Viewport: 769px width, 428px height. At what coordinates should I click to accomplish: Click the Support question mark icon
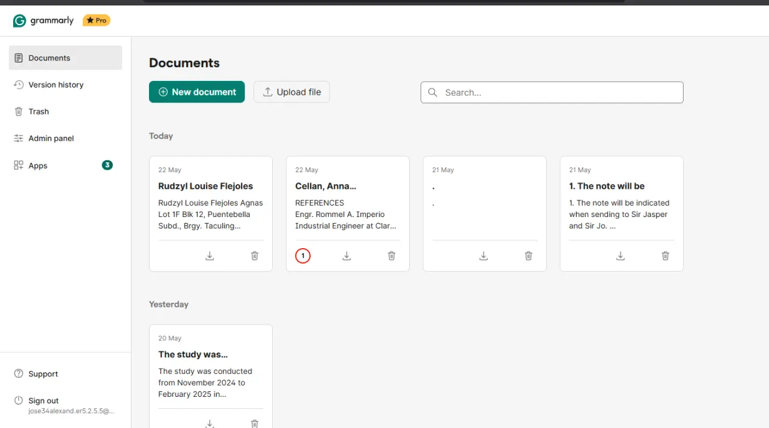(19, 374)
